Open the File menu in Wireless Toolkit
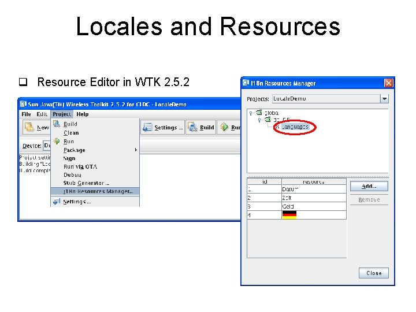This screenshot has width=416, height=312. pos(26,114)
